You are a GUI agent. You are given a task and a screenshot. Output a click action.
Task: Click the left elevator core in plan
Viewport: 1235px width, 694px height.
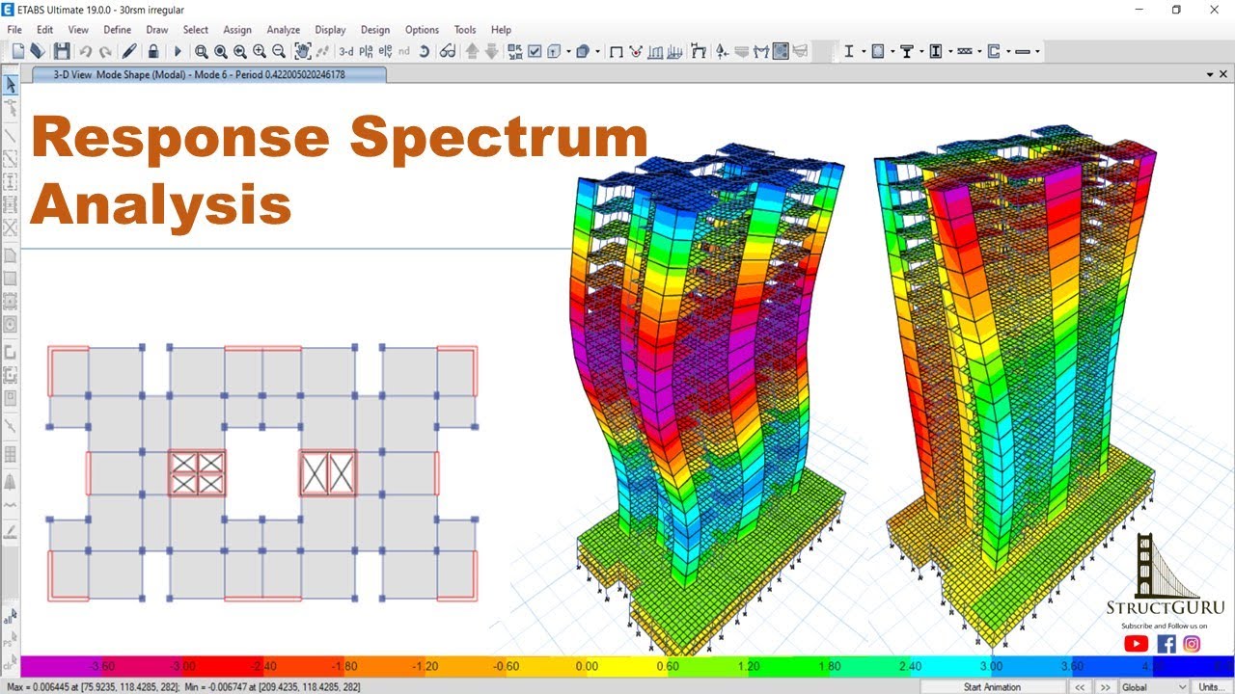pyautogui.click(x=197, y=472)
